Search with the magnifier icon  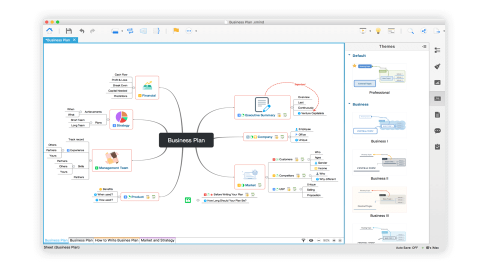410,31
